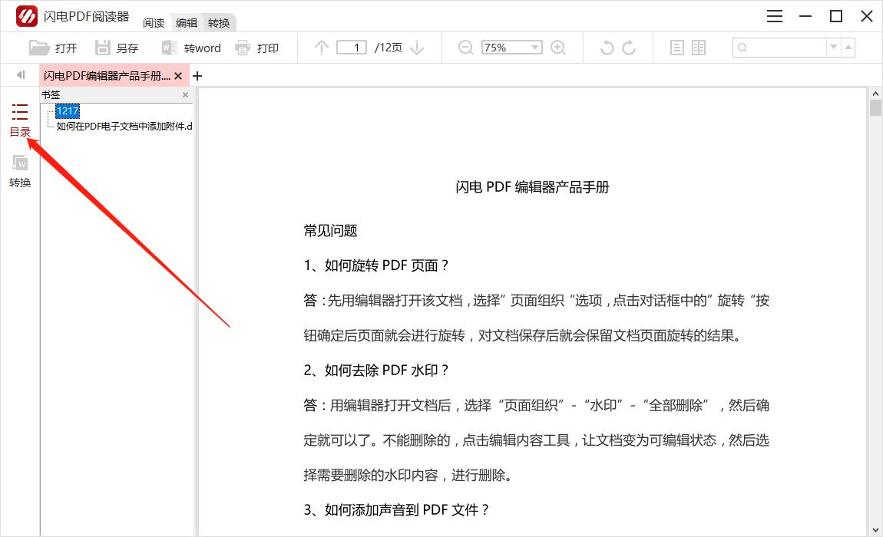Convert document using 转word button

coord(191,48)
